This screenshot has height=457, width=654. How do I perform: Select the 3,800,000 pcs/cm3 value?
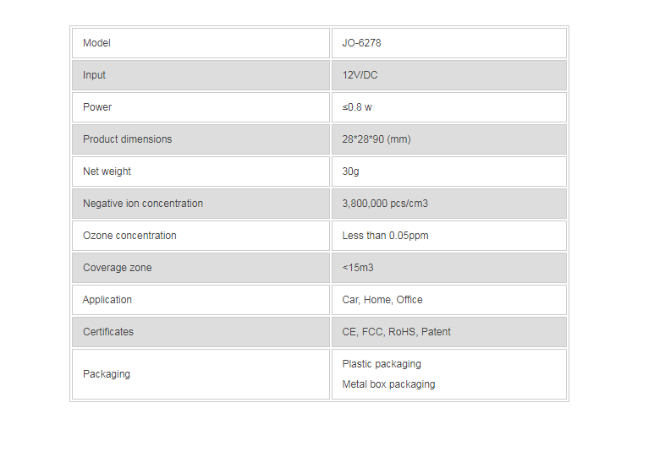[x=385, y=204]
